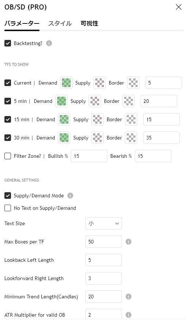Image resolution: width=186 pixels, height=320 pixels.
Task: Click info icon for ATR Multiplier for valid OB
Action: (129, 315)
